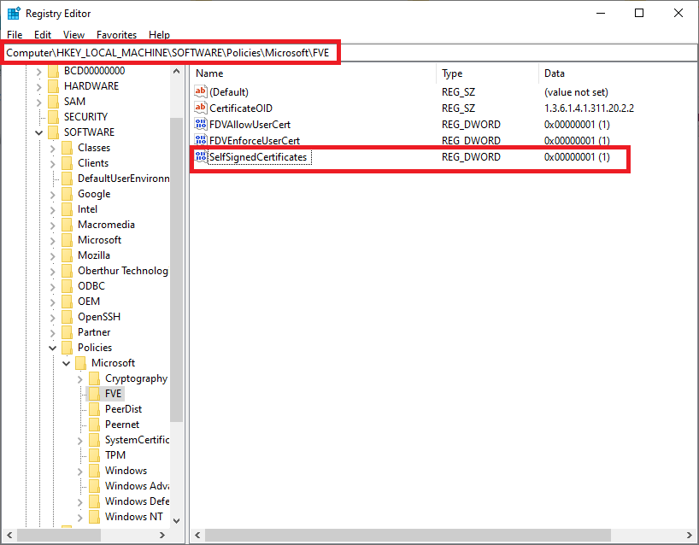Open the Edit menu
Image resolution: width=699 pixels, height=545 pixels.
43,35
